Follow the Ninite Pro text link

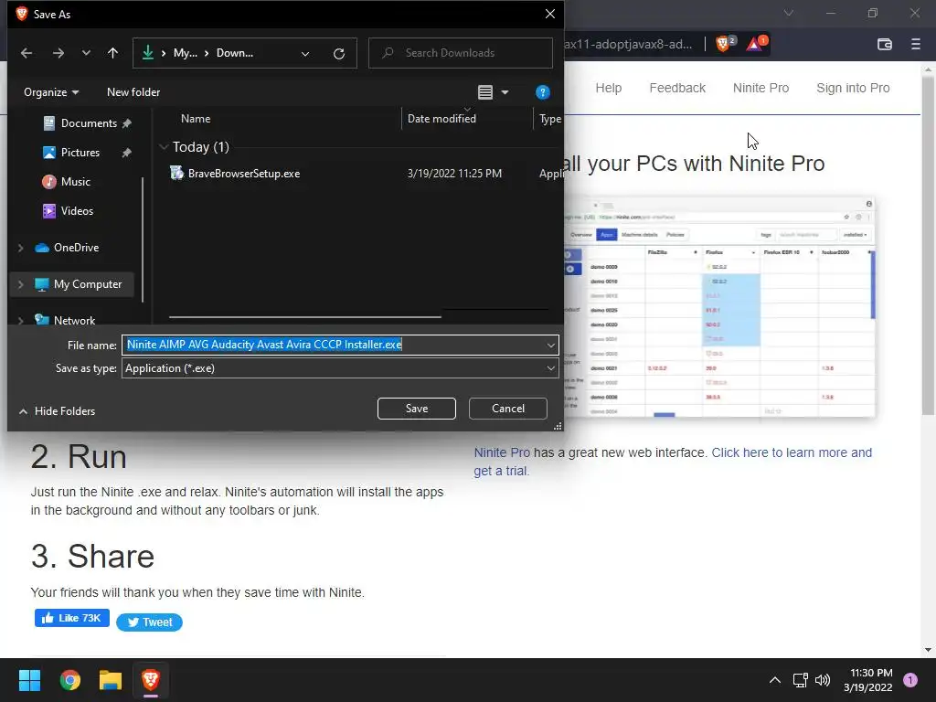pyautogui.click(x=502, y=453)
